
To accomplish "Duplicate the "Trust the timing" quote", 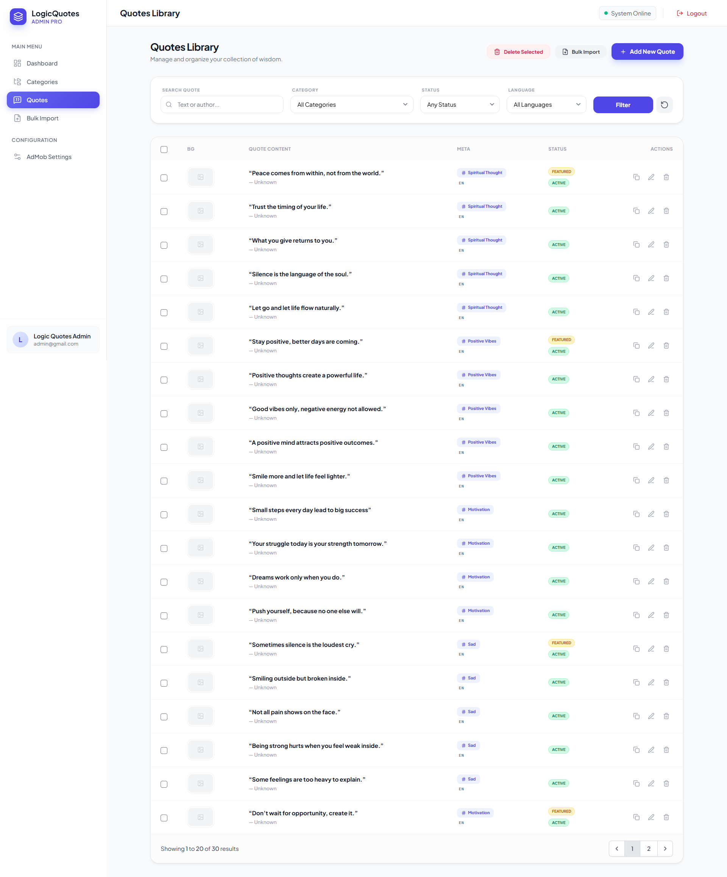I will 636,211.
